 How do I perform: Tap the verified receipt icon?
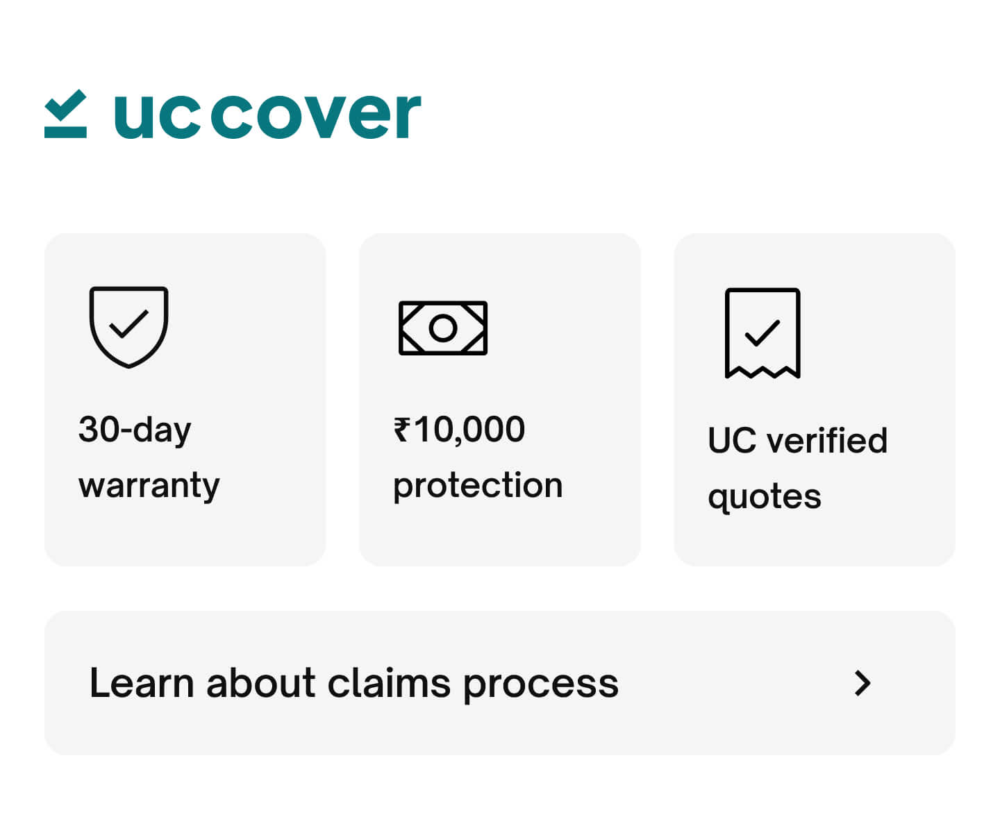click(x=762, y=333)
